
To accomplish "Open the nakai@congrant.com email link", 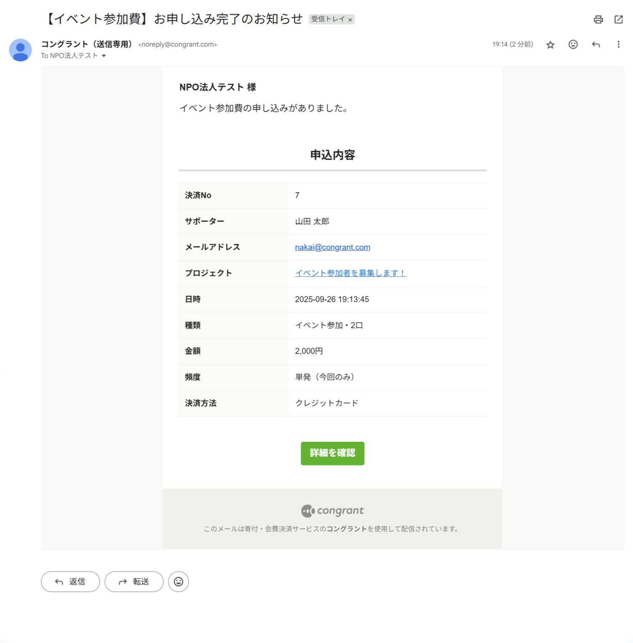I will [x=332, y=247].
